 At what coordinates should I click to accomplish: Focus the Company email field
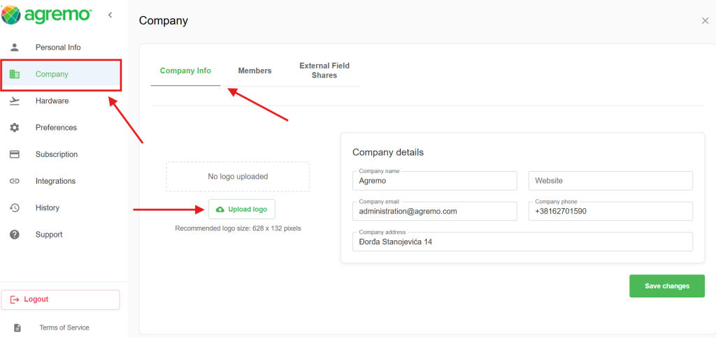(434, 211)
